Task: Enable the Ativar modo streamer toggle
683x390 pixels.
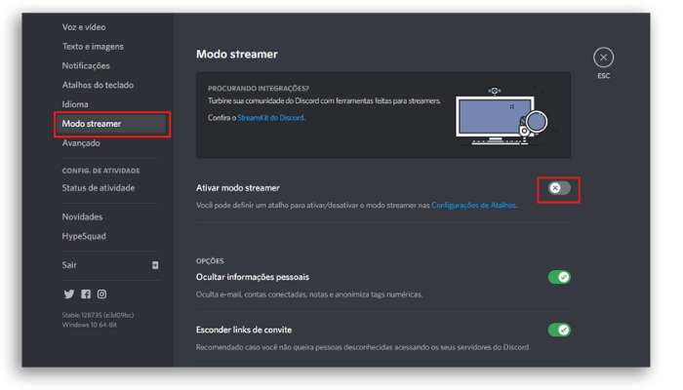Action: coord(559,188)
